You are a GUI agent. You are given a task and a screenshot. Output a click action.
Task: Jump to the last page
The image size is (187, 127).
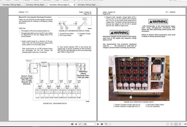[102, 124]
